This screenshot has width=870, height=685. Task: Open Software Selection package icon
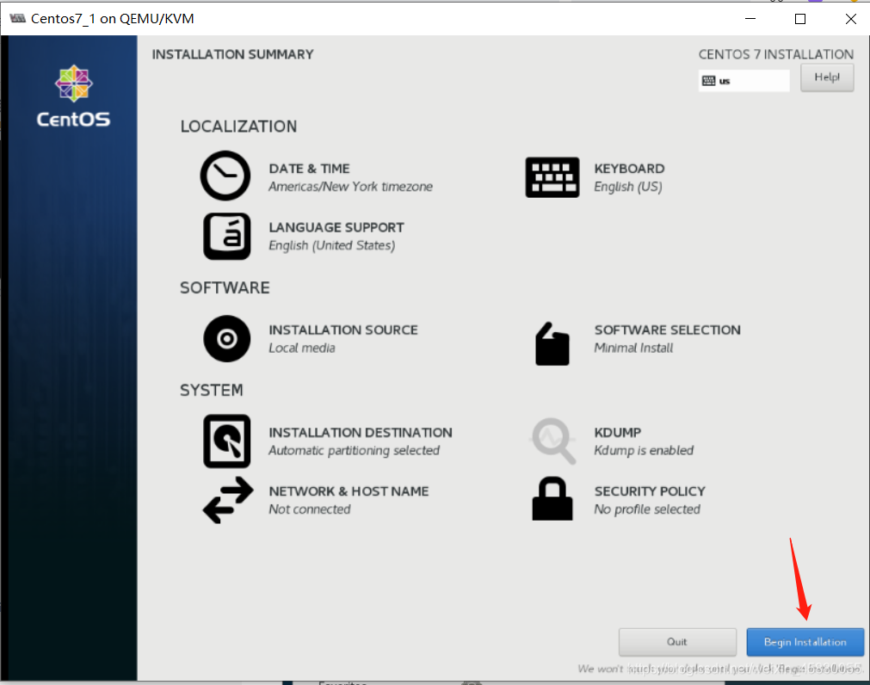tap(552, 344)
